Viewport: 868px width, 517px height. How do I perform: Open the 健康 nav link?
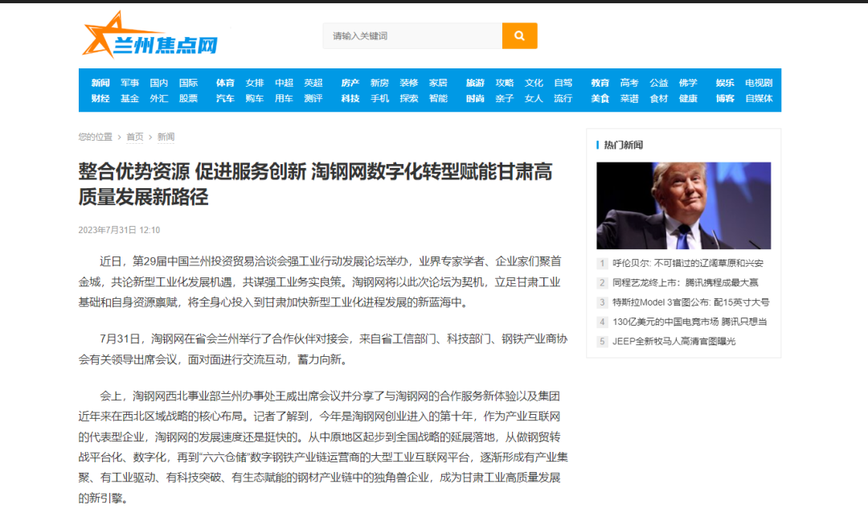pyautogui.click(x=688, y=99)
